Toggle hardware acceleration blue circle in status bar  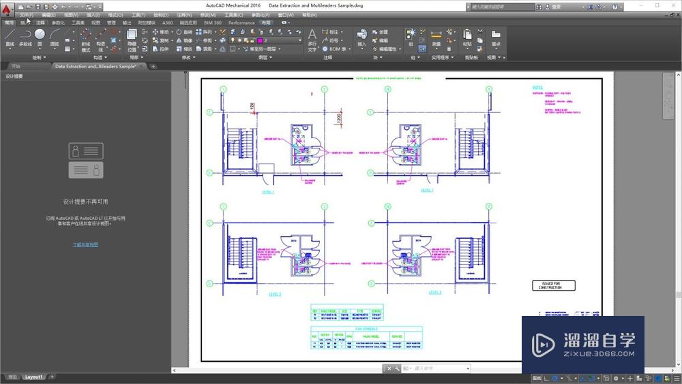(x=658, y=379)
